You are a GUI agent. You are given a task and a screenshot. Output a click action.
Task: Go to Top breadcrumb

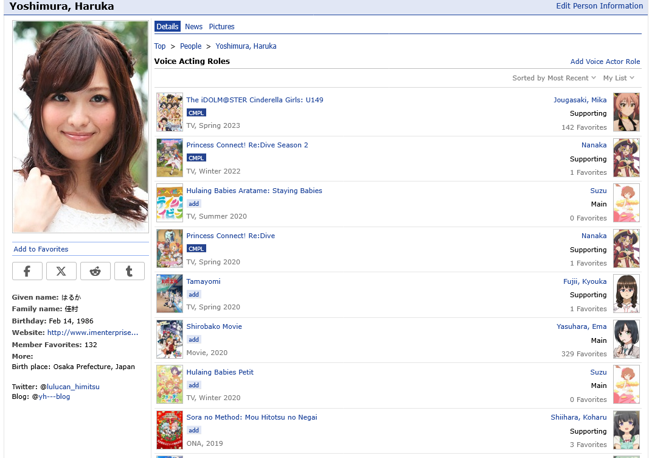160,46
